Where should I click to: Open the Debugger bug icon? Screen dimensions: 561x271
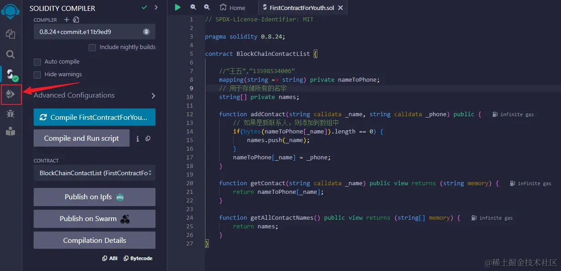[10, 113]
